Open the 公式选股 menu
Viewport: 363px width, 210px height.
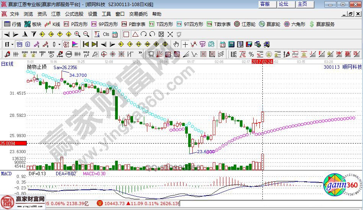click(74, 14)
